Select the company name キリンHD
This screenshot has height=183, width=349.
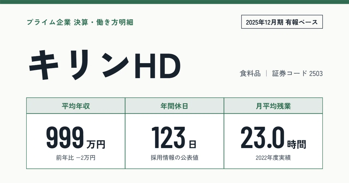pos(105,65)
